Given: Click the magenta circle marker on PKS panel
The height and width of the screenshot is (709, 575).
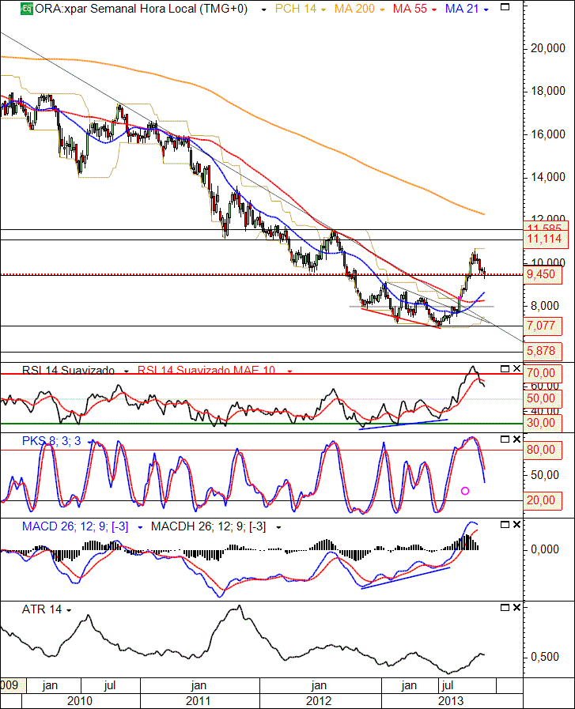Looking at the screenshot, I should click(x=465, y=491).
